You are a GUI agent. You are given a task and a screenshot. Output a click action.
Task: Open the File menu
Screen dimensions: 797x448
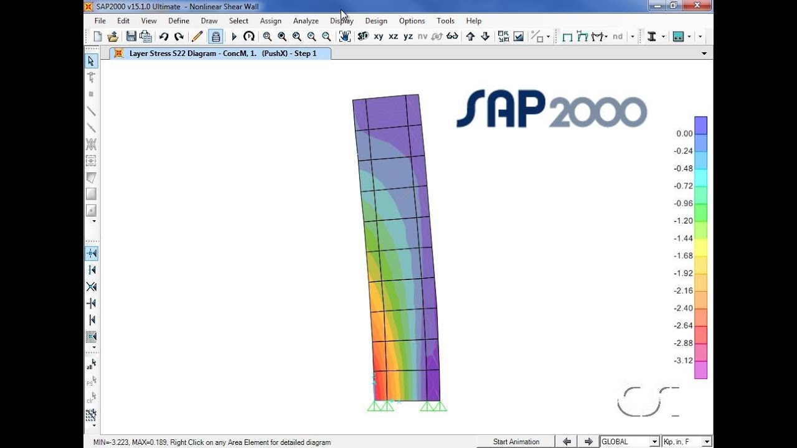coord(100,21)
